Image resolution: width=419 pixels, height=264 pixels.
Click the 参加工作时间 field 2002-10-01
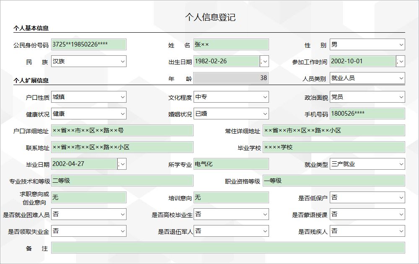pos(362,61)
